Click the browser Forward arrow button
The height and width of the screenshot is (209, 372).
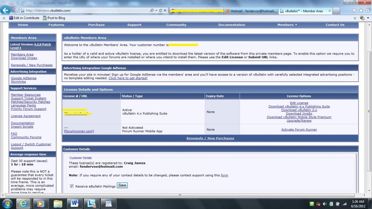pyautogui.click(x=15, y=10)
